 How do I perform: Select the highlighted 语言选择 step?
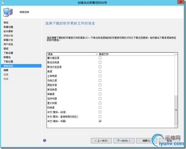tap(21, 66)
